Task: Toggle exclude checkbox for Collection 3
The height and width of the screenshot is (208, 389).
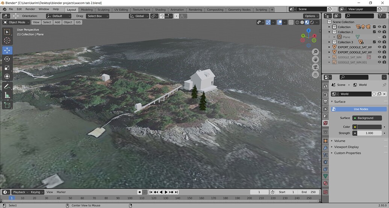Action: pyautogui.click(x=374, y=42)
